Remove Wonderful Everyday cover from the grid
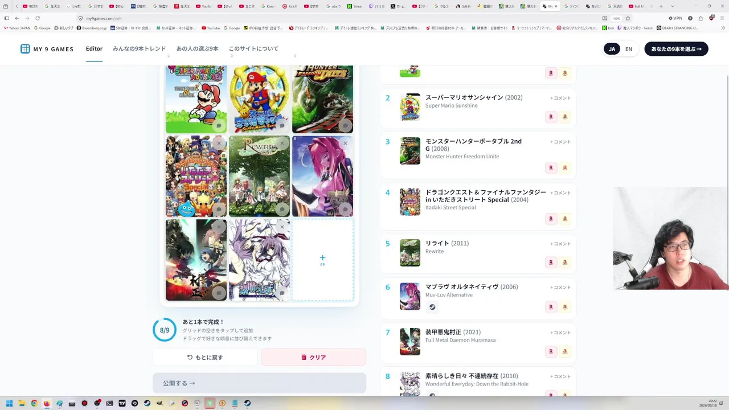 282,227
